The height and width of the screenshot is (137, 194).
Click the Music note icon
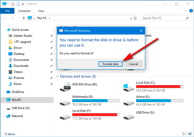(x=10, y=84)
